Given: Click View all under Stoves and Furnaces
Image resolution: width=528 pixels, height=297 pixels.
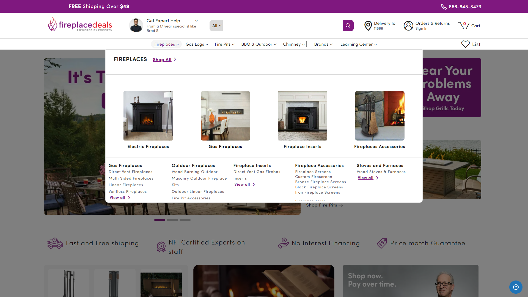Looking at the screenshot, I should [x=366, y=178].
